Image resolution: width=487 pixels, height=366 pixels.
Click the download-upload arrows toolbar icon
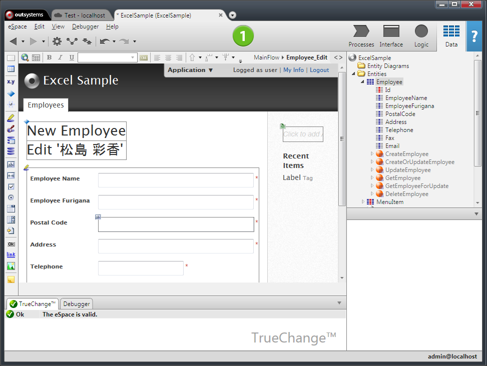pyautogui.click(x=87, y=41)
